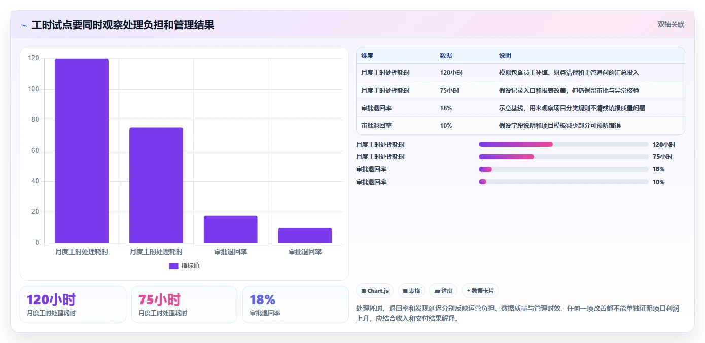Image resolution: width=705 pixels, height=343 pixels.
Task: Open the 75小时 summary stat card
Action: coord(184,305)
